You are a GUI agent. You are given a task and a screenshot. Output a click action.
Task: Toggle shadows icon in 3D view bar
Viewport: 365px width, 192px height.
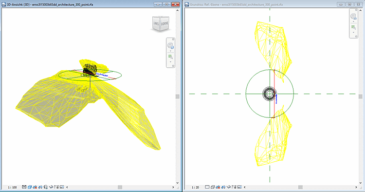pos(40,187)
